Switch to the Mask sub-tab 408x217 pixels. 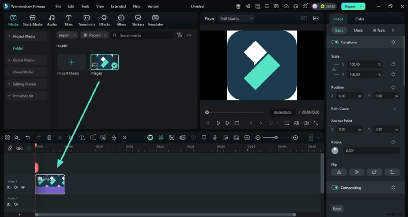tap(358, 31)
